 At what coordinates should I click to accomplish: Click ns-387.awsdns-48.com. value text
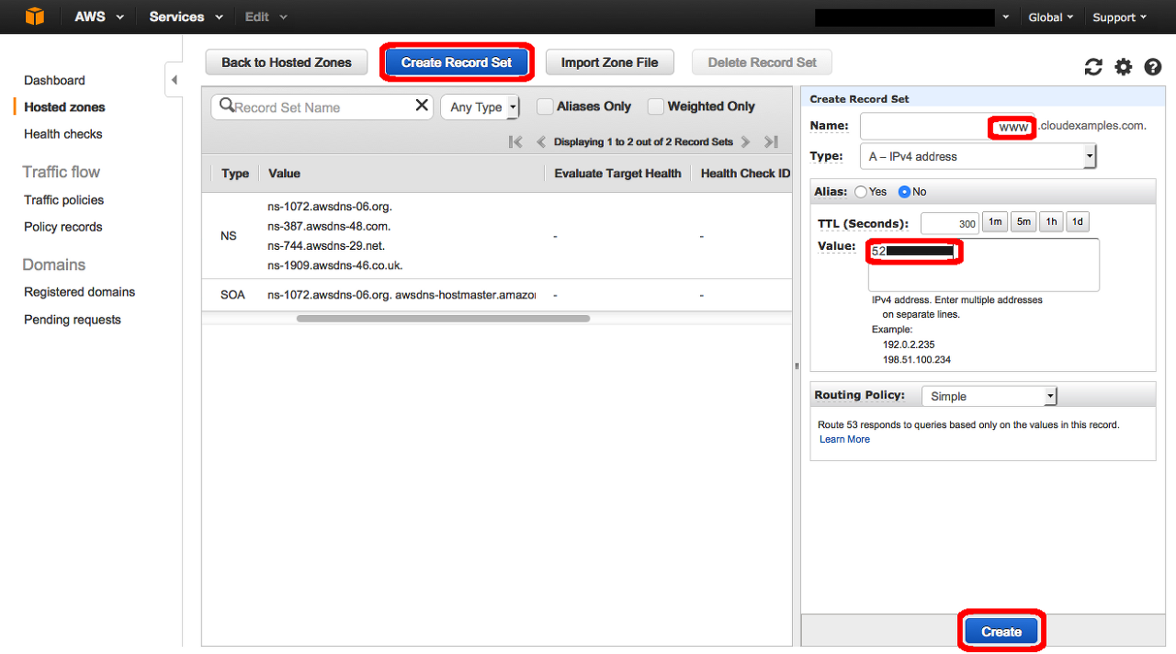coord(329,226)
